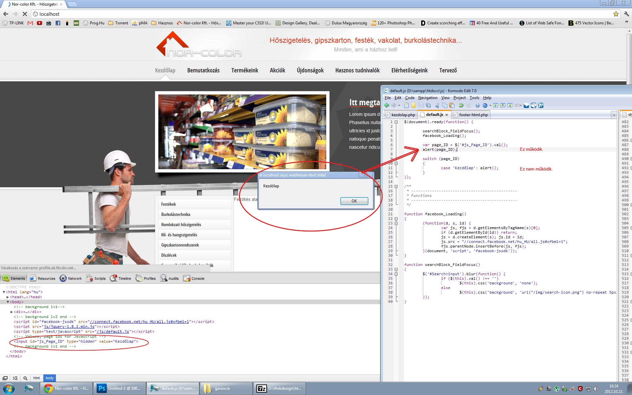Open the DevTools Scripts panel
Viewport: 632px width, 395px height.
96,278
